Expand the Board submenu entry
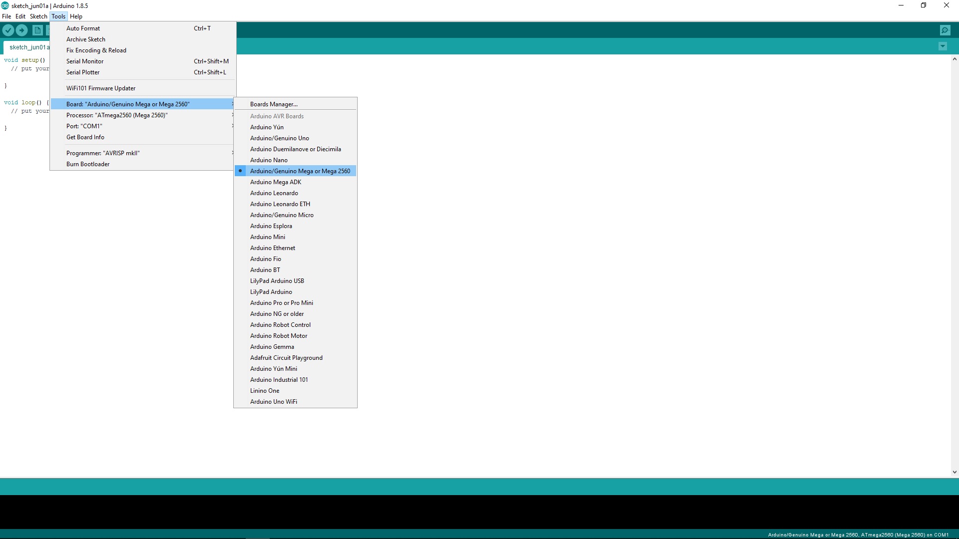959x539 pixels. 143,104
